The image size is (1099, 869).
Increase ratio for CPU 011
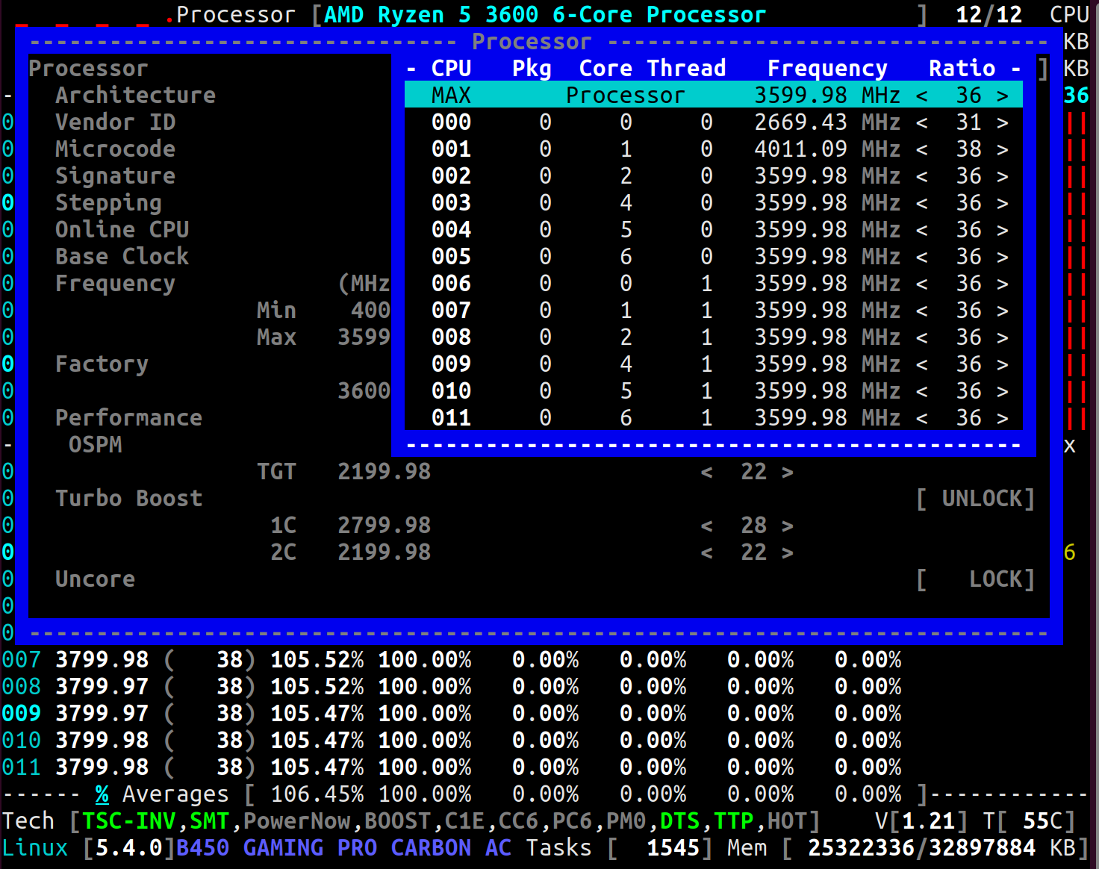tap(1003, 418)
